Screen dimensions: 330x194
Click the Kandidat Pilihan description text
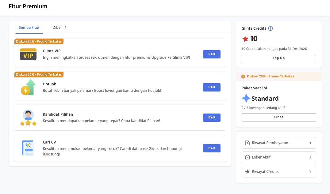click(x=102, y=121)
